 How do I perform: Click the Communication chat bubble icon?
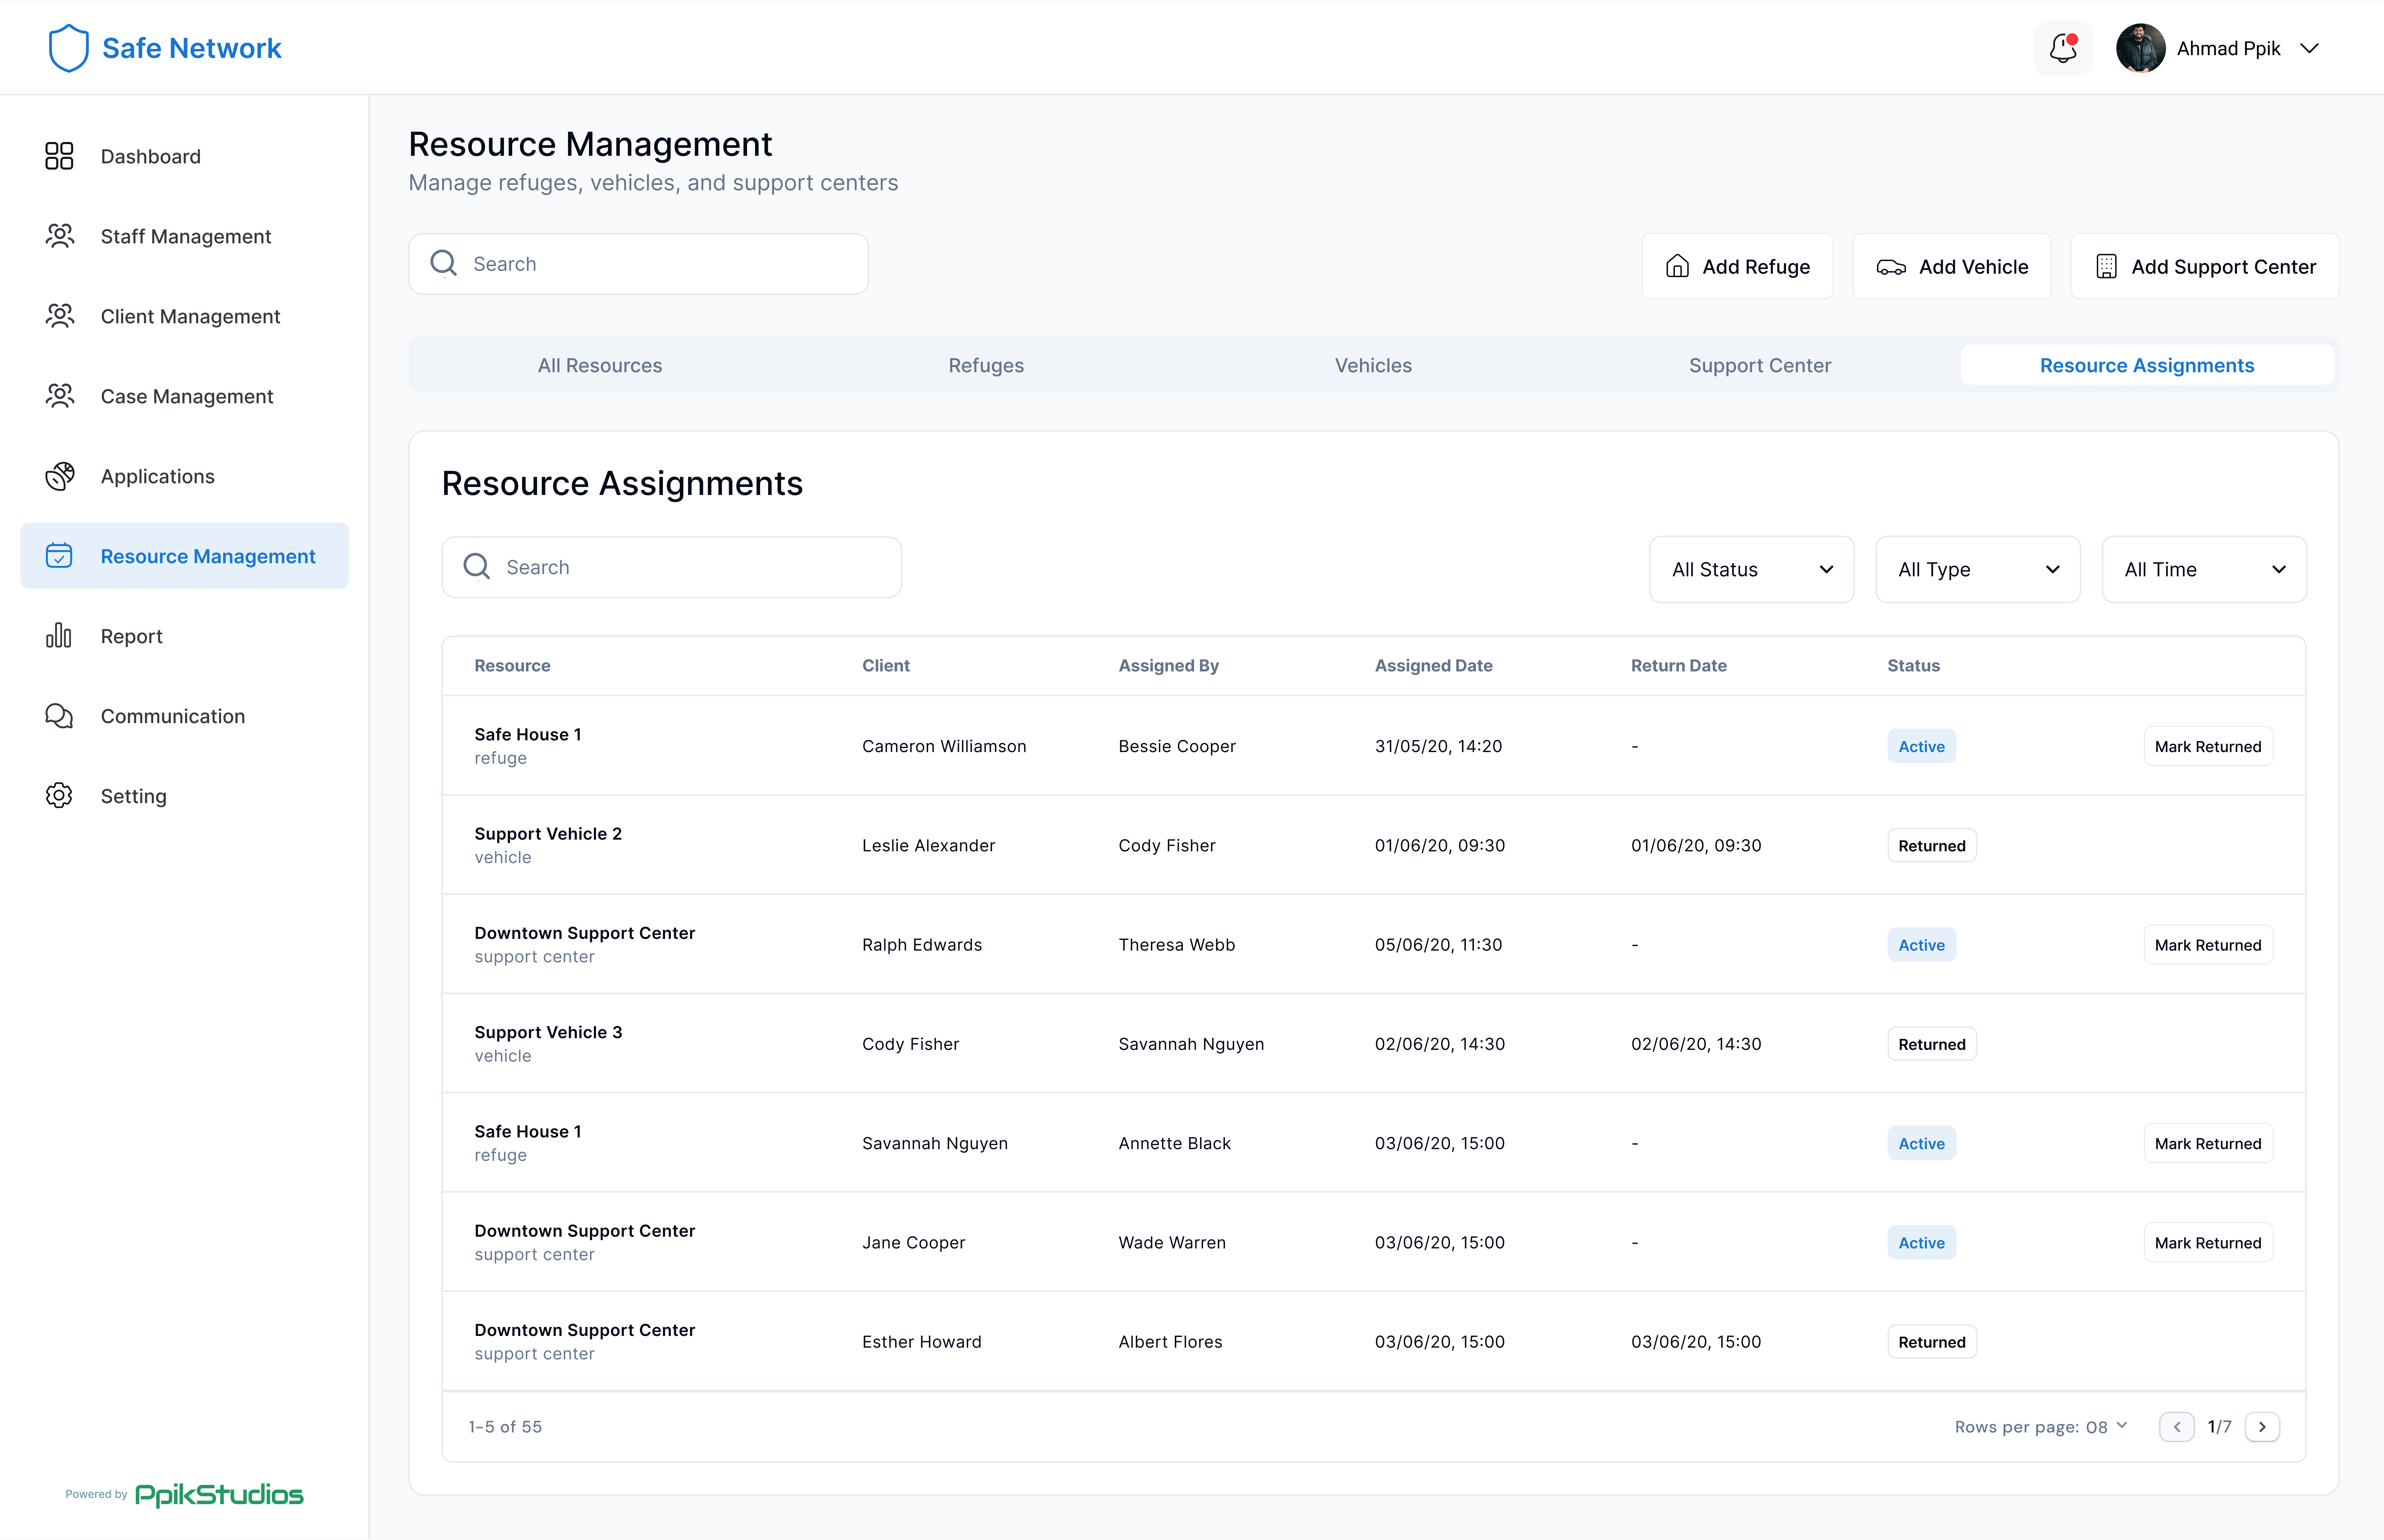point(59,716)
